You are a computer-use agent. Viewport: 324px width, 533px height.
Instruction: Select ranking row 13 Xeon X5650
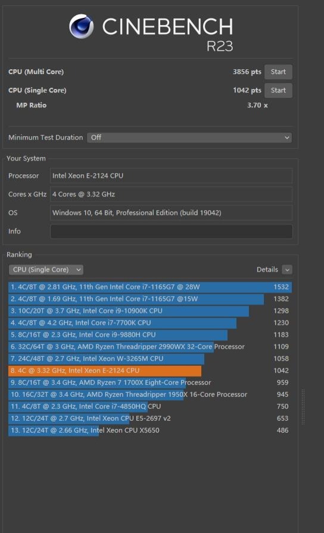point(150,430)
